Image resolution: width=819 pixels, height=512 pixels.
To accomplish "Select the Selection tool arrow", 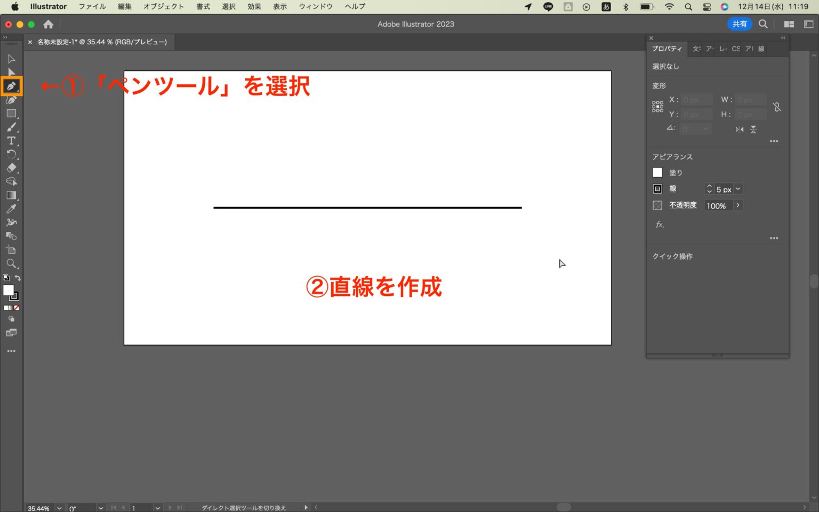I will coord(11,59).
